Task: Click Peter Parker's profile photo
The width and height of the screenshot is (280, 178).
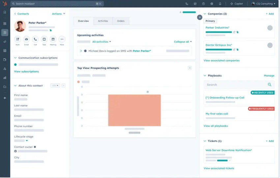Action: pyautogui.click(x=20, y=26)
